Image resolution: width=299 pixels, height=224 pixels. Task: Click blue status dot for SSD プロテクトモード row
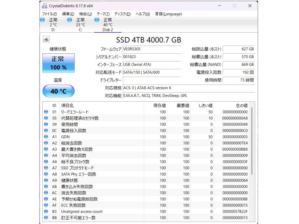(46, 168)
